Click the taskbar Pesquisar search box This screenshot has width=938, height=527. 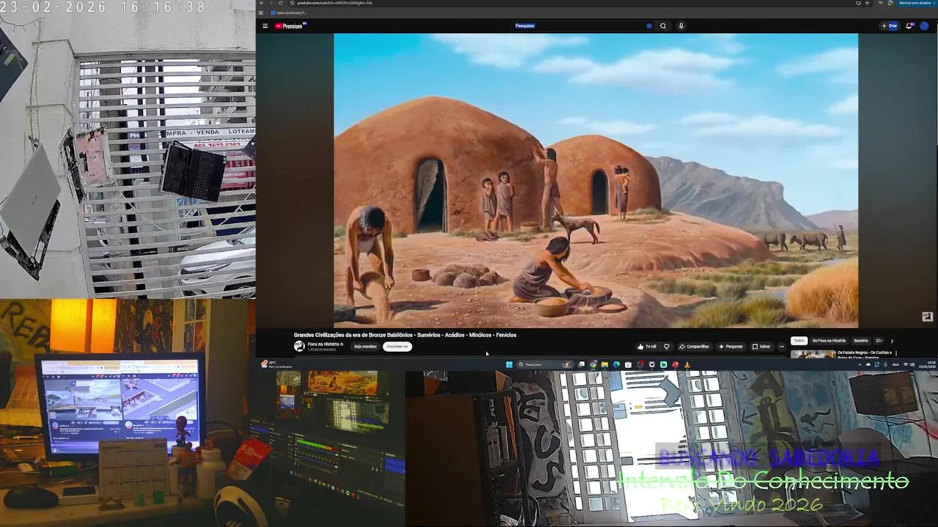[544, 365]
